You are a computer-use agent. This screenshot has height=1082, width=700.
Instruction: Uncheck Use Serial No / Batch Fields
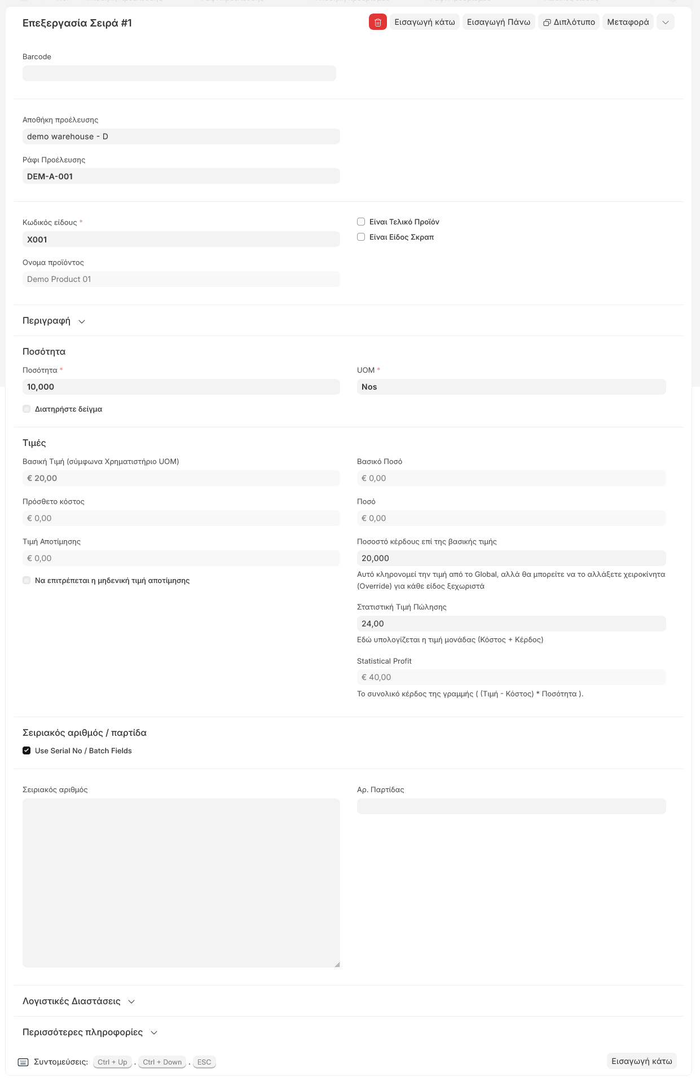click(x=27, y=750)
